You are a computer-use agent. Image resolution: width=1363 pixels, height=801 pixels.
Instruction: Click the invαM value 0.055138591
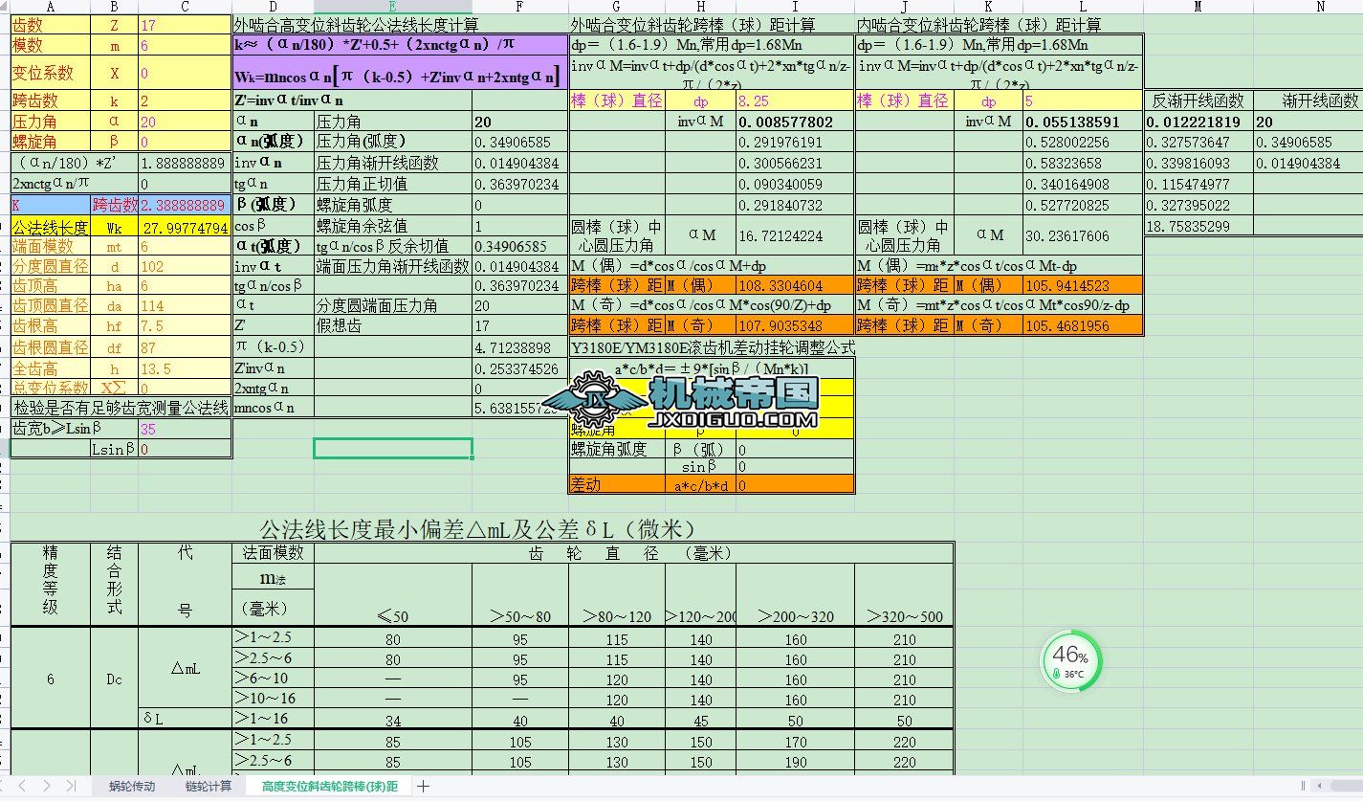pos(1083,122)
